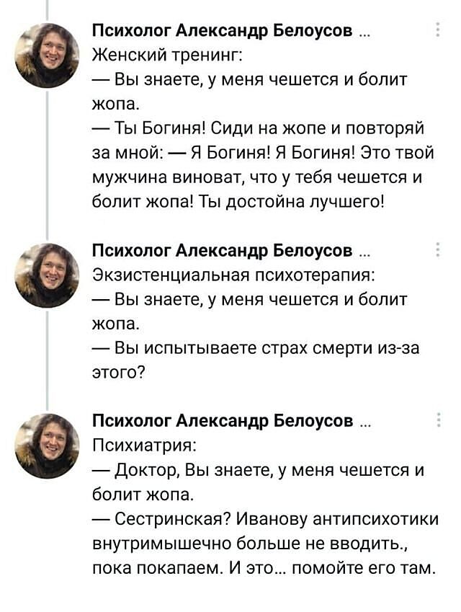Select the author name above the Психиатрия post
This screenshot has height=612, width=461.
223,422
